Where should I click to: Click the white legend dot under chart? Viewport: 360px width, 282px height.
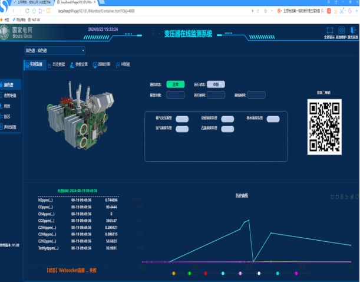tap(258, 273)
